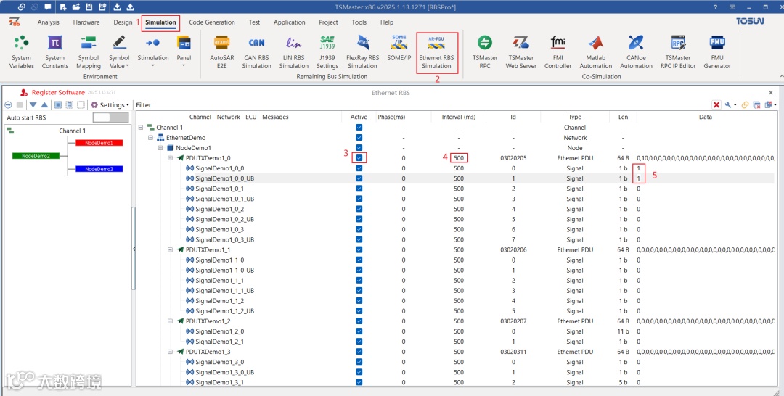Open Symbol Mapping tool

pos(89,52)
